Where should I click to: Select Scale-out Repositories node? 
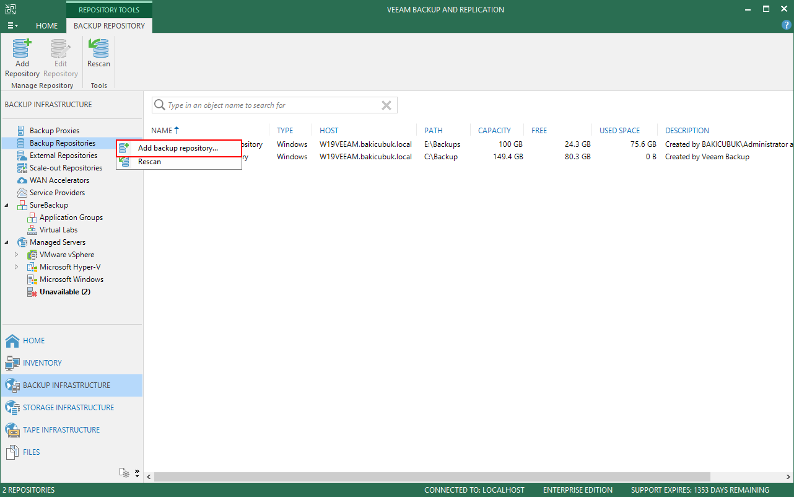point(66,168)
